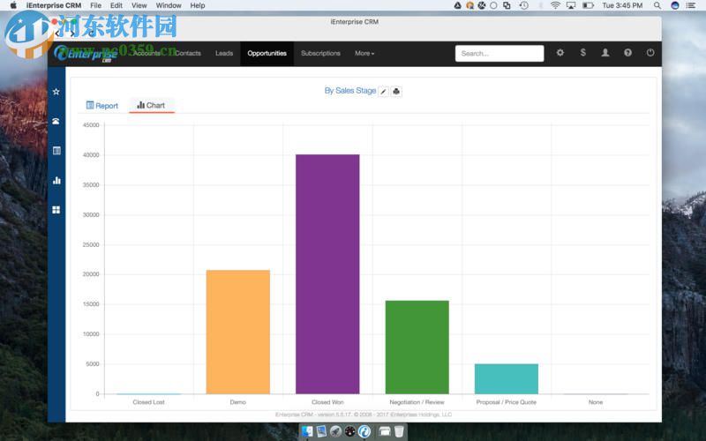Open the dashboard grid sidebar icon
Screen dimensions: 706x441
56,210
